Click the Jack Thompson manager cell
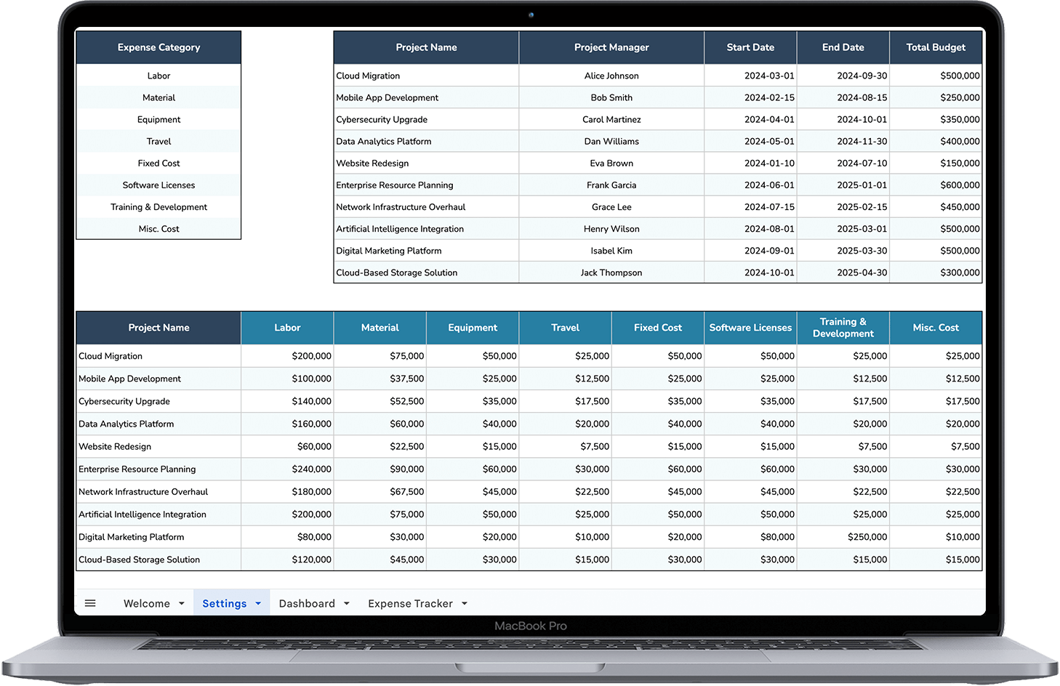 click(611, 273)
